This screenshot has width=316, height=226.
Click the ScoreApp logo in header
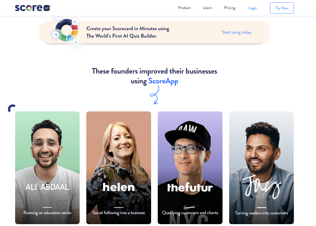[33, 8]
